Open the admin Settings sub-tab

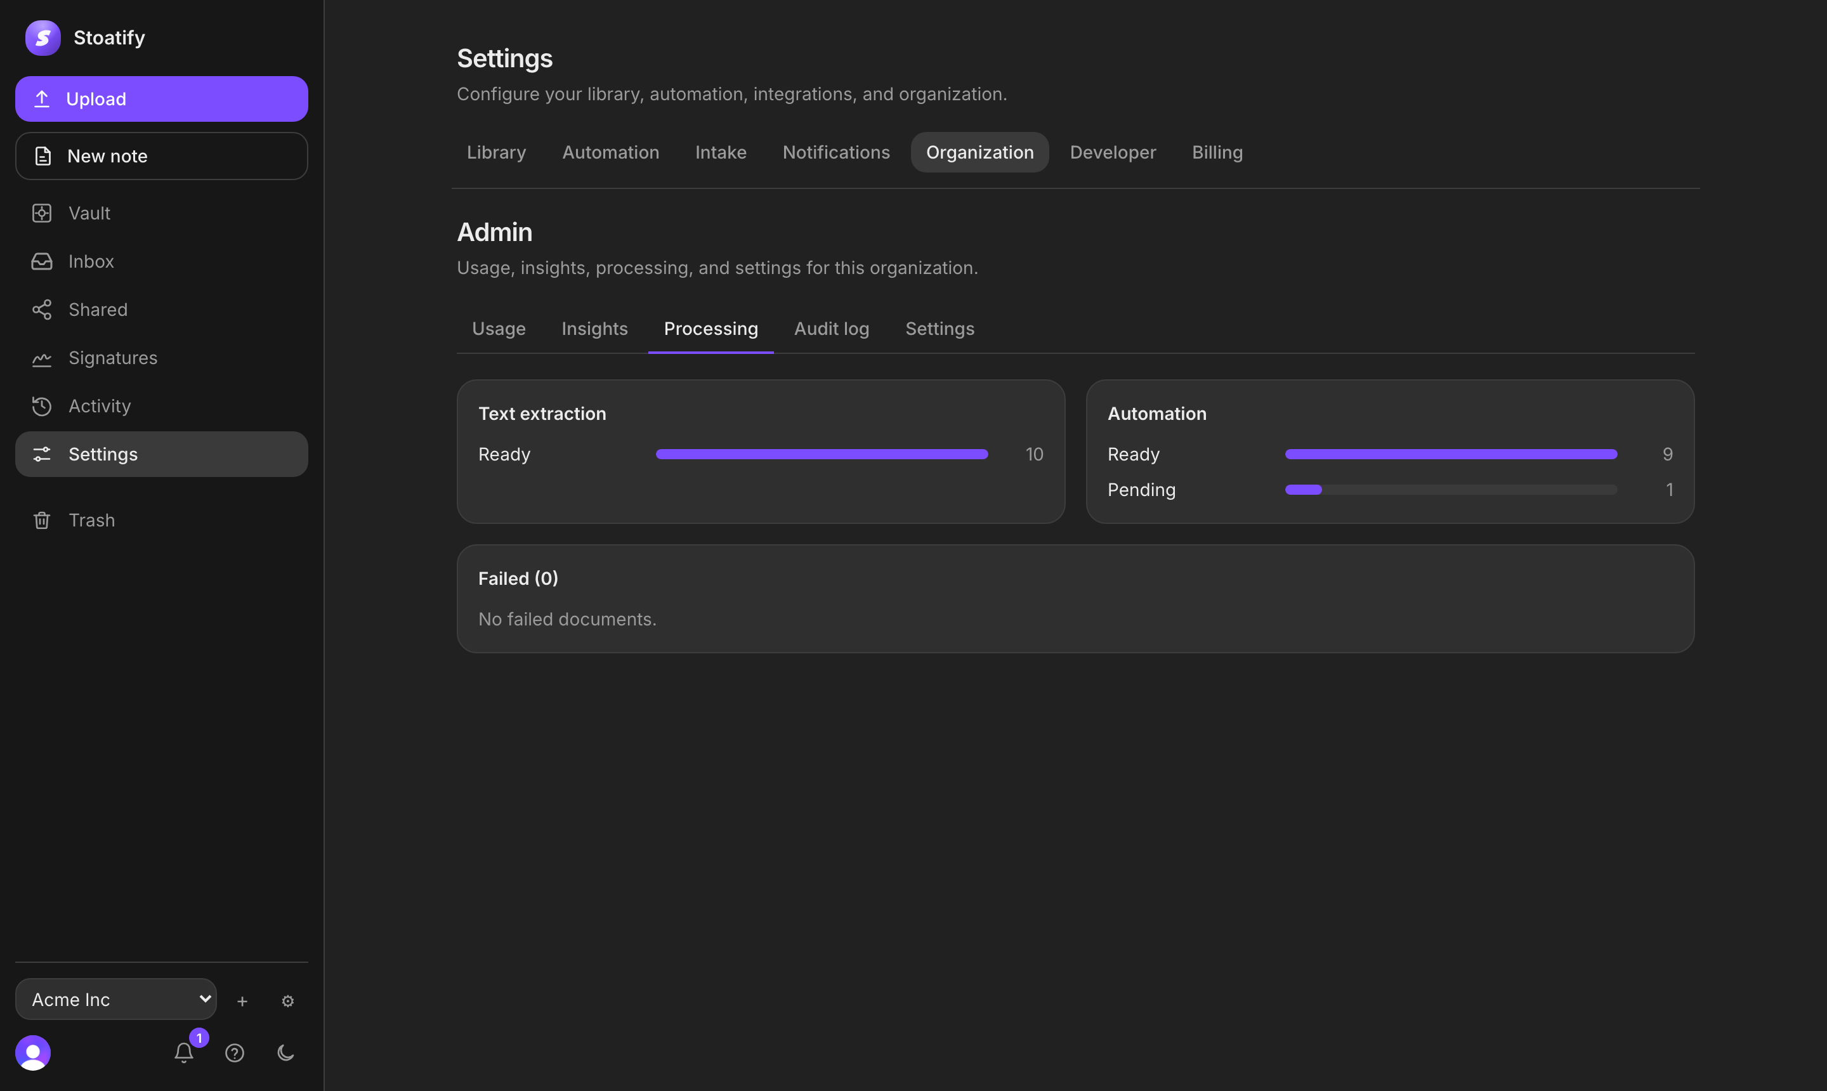tap(940, 329)
